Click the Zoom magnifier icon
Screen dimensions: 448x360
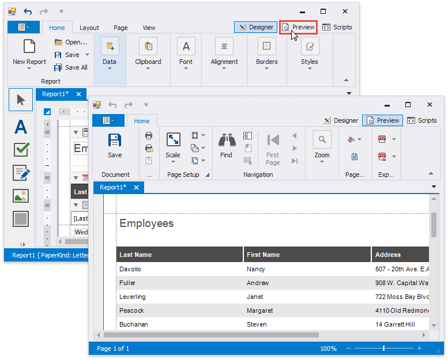pyautogui.click(x=322, y=140)
